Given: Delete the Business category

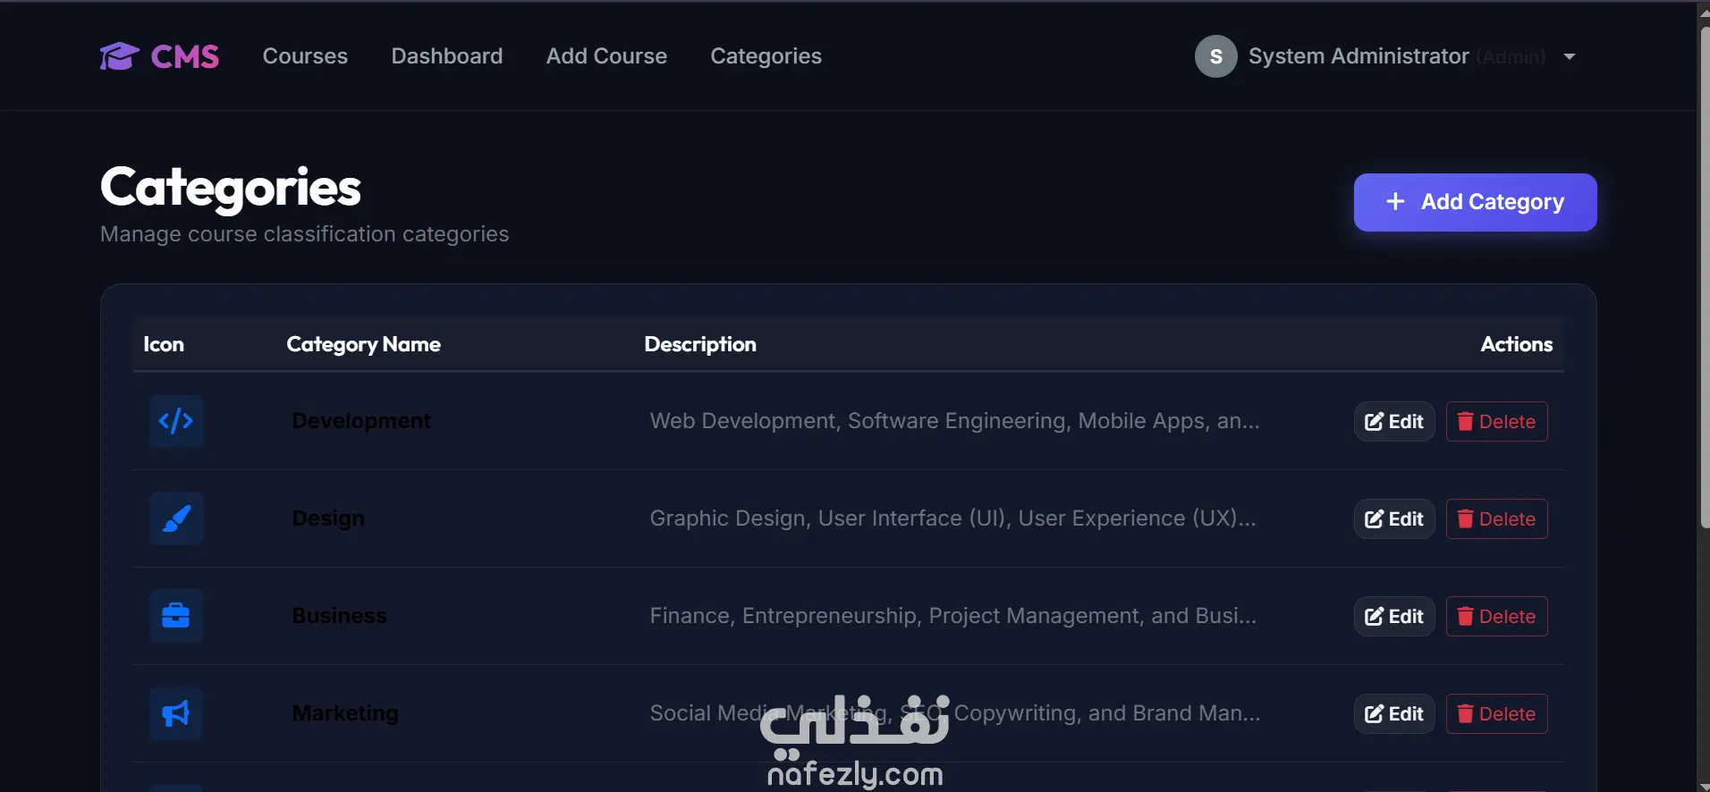Looking at the screenshot, I should [1496, 617].
